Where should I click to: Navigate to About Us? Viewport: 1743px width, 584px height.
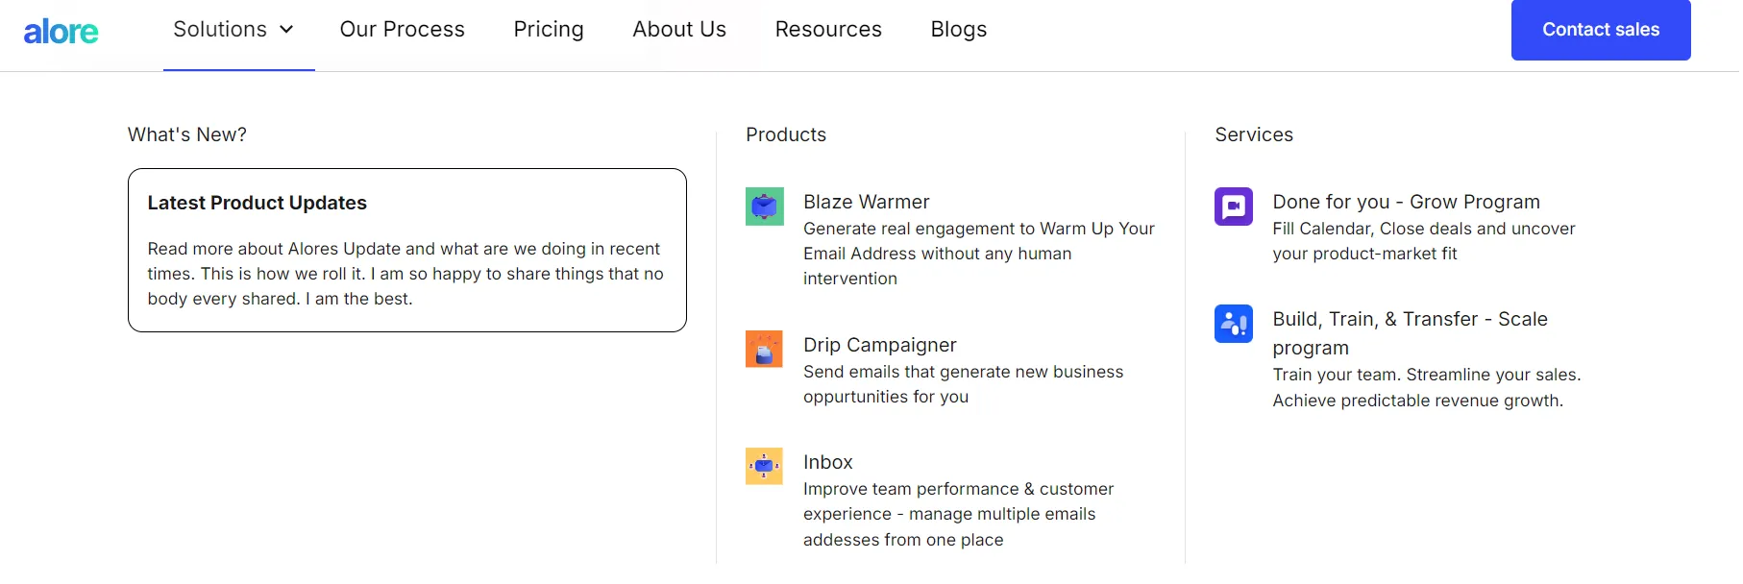point(679,30)
